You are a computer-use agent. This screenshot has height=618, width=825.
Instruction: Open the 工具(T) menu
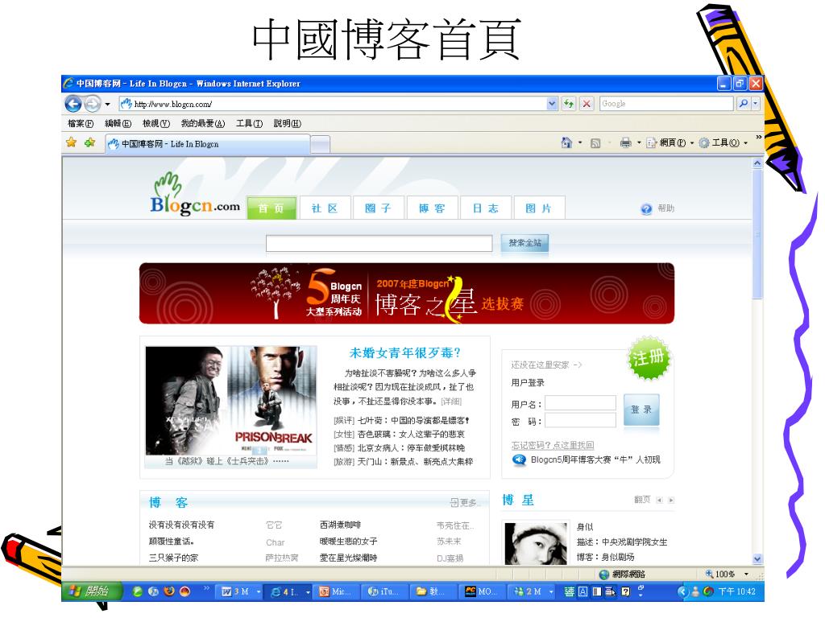249,123
